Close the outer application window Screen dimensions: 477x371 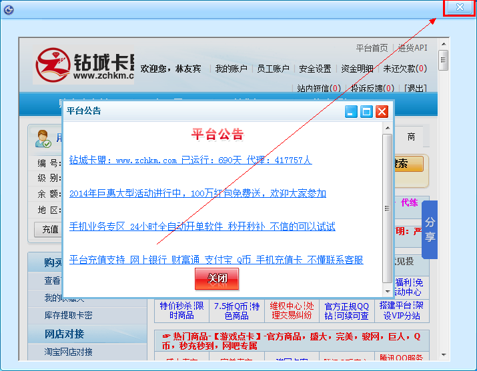pyautogui.click(x=460, y=7)
